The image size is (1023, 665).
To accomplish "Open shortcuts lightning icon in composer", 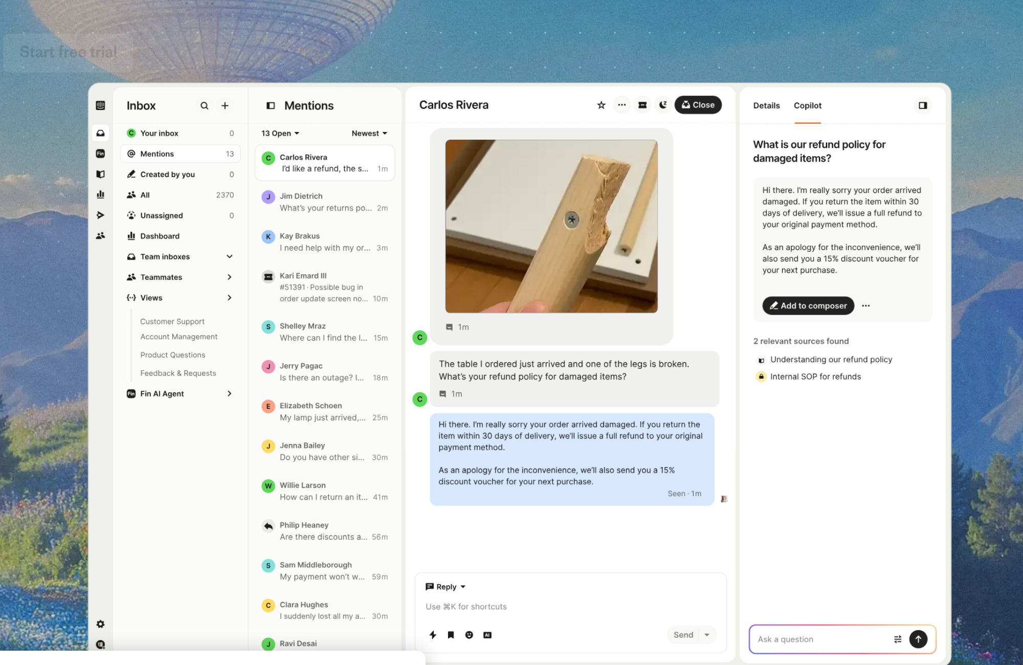I will tap(433, 635).
